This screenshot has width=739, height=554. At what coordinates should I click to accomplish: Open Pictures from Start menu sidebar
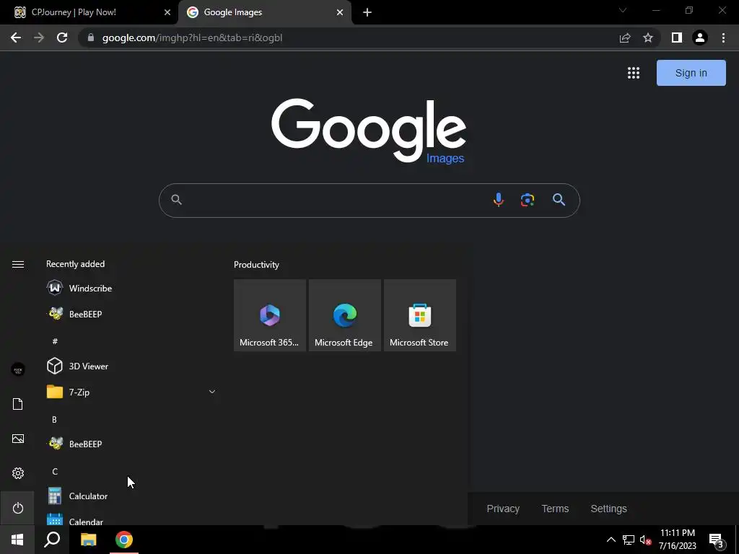(18, 439)
